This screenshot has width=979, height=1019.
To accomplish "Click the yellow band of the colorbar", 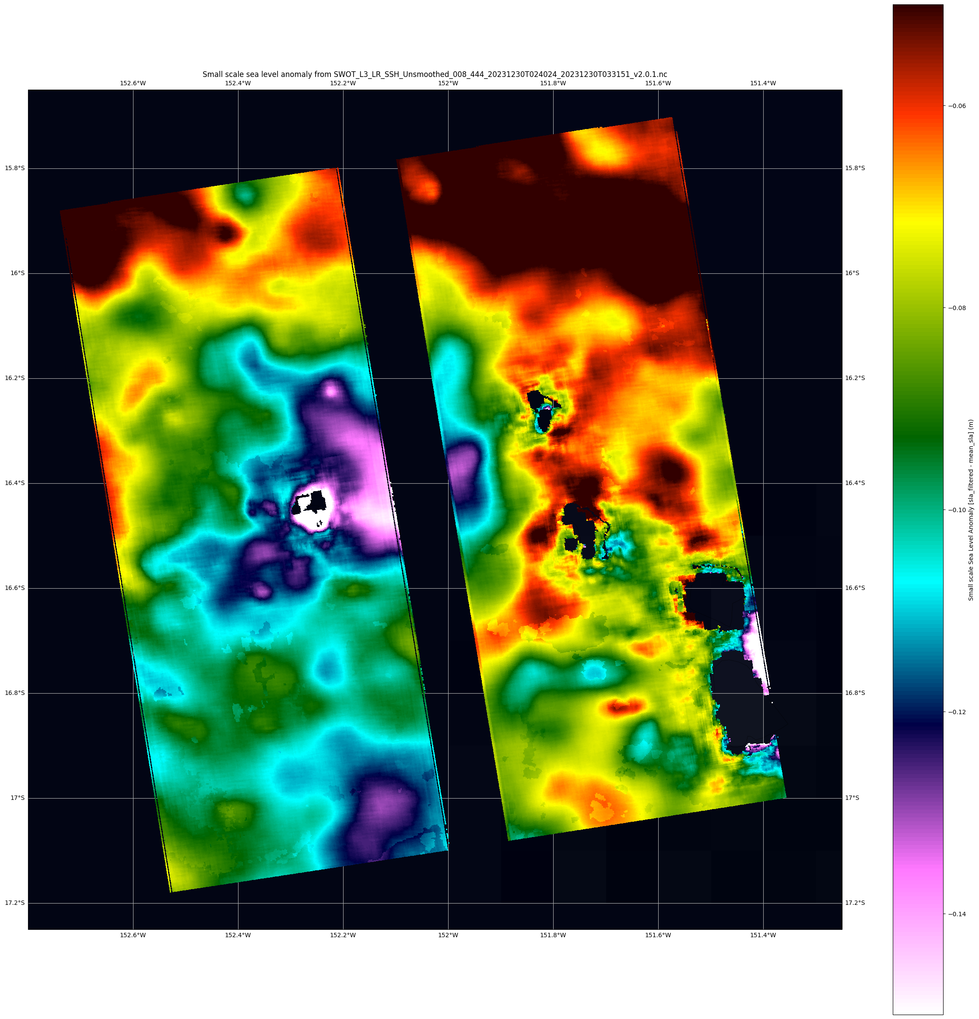I will click(918, 223).
